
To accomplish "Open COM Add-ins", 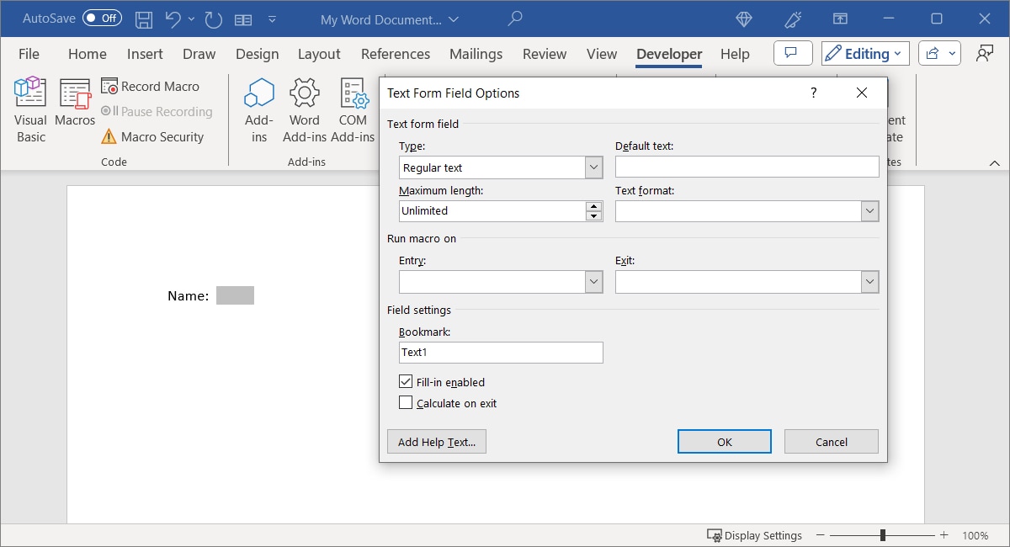I will click(353, 109).
